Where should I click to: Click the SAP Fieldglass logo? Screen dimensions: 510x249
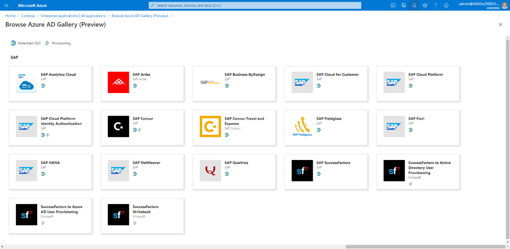[x=302, y=126]
